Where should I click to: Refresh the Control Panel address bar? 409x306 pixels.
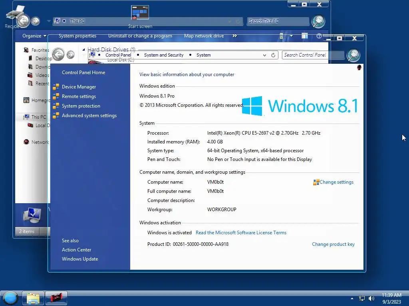tap(273, 55)
